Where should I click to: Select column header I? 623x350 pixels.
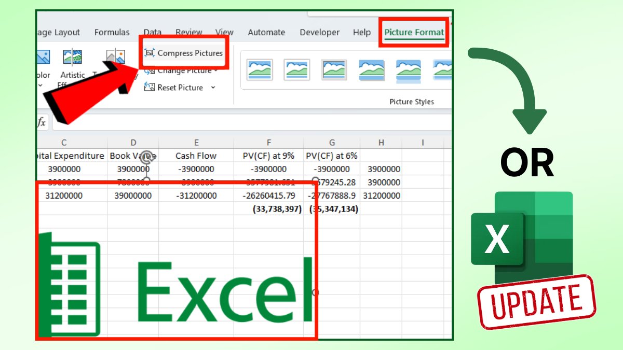pos(423,143)
